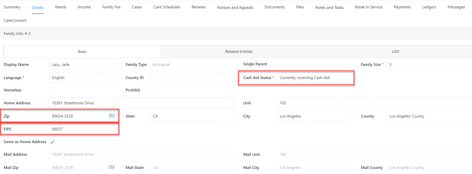Go to the Documents tab
Viewport: 472px width, 174px height.
pyautogui.click(x=275, y=7)
